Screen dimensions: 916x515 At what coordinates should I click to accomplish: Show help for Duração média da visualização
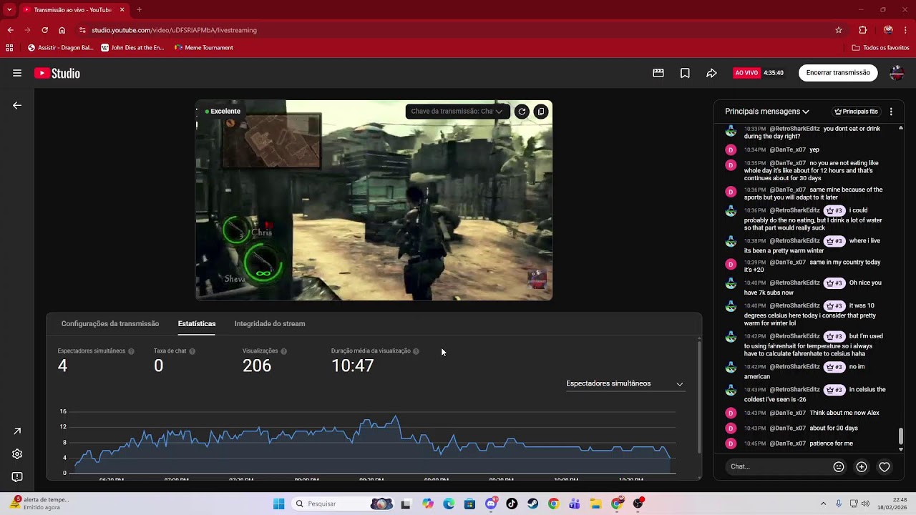coord(416,351)
